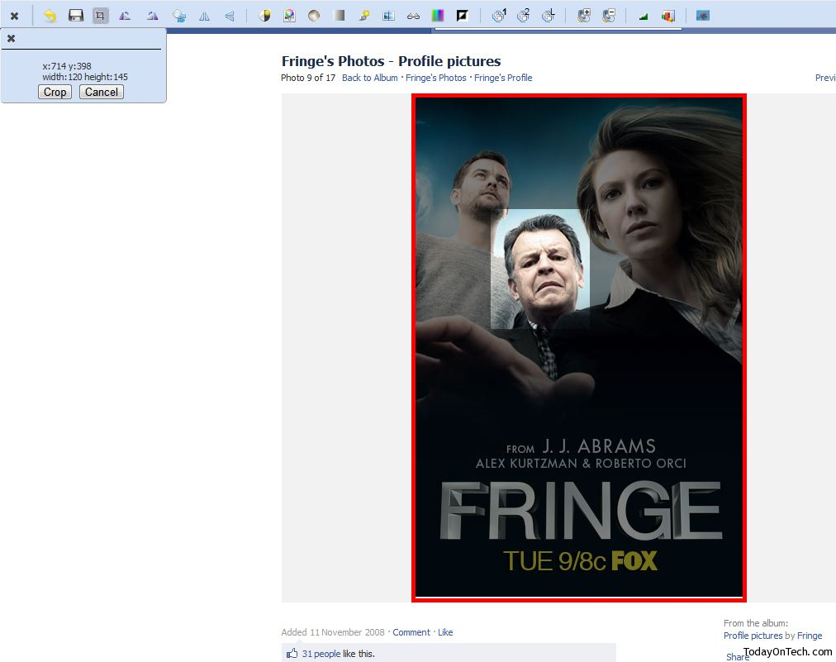
Task: Click the rotate counter-clockwise icon
Action: coord(125,16)
